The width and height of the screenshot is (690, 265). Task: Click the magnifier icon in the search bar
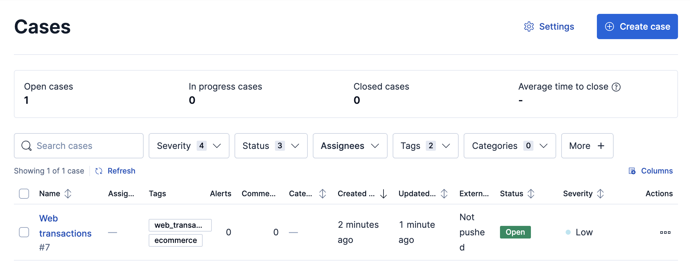pyautogui.click(x=26, y=146)
